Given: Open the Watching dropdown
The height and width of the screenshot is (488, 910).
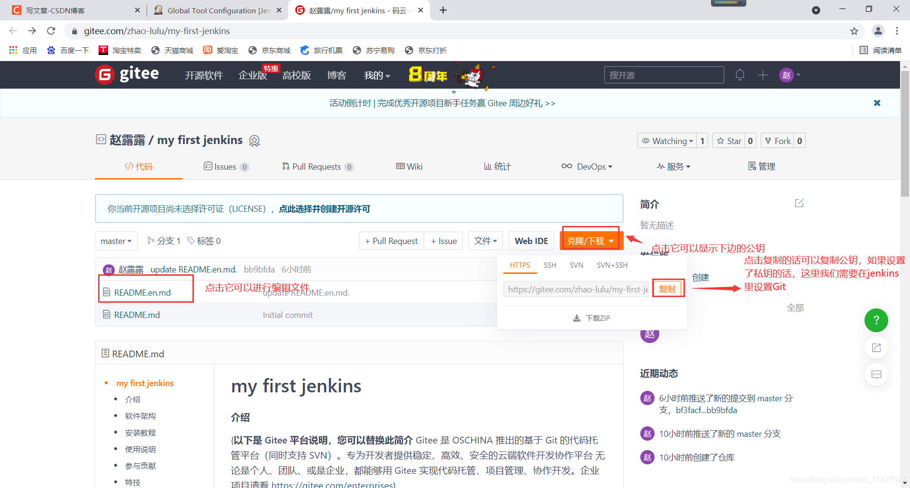Looking at the screenshot, I should (667, 141).
